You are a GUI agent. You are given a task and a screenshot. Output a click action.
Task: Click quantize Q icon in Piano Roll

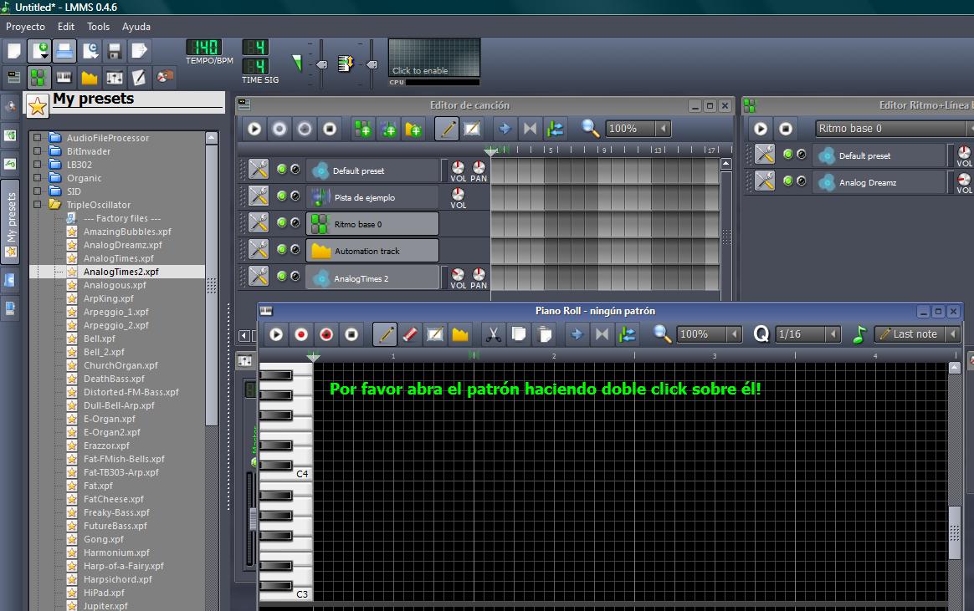pos(761,334)
